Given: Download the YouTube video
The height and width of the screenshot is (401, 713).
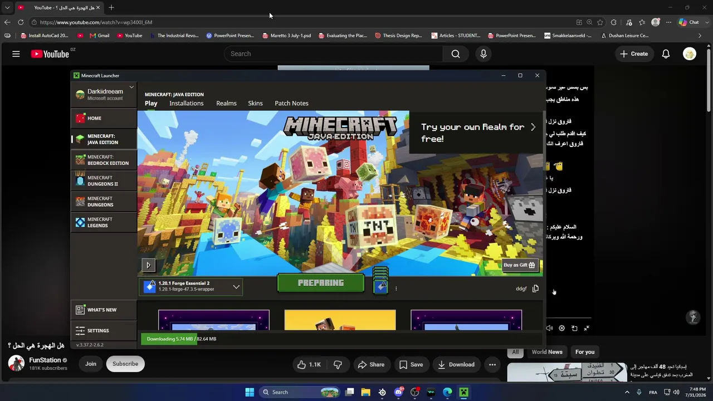Looking at the screenshot, I should tap(456, 365).
